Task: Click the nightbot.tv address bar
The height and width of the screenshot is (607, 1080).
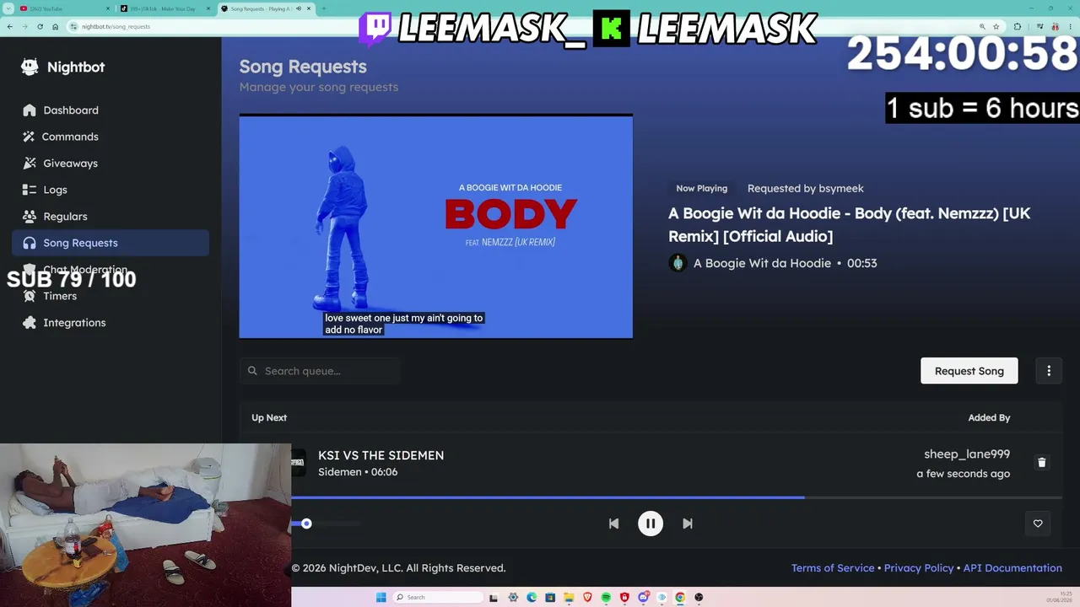Action: (x=523, y=26)
